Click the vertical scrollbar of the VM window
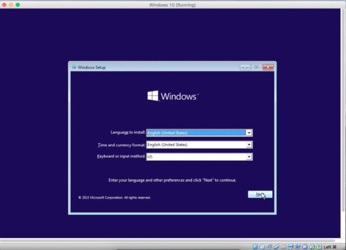Viewport: 346px width, 250px height. tap(343, 110)
